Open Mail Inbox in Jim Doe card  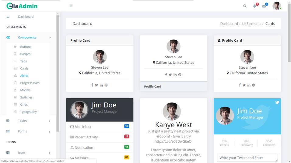[83, 127]
